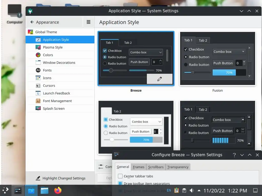Open Combo box in Breeze preview
Screen dimensions: 262x196
(x=146, y=52)
